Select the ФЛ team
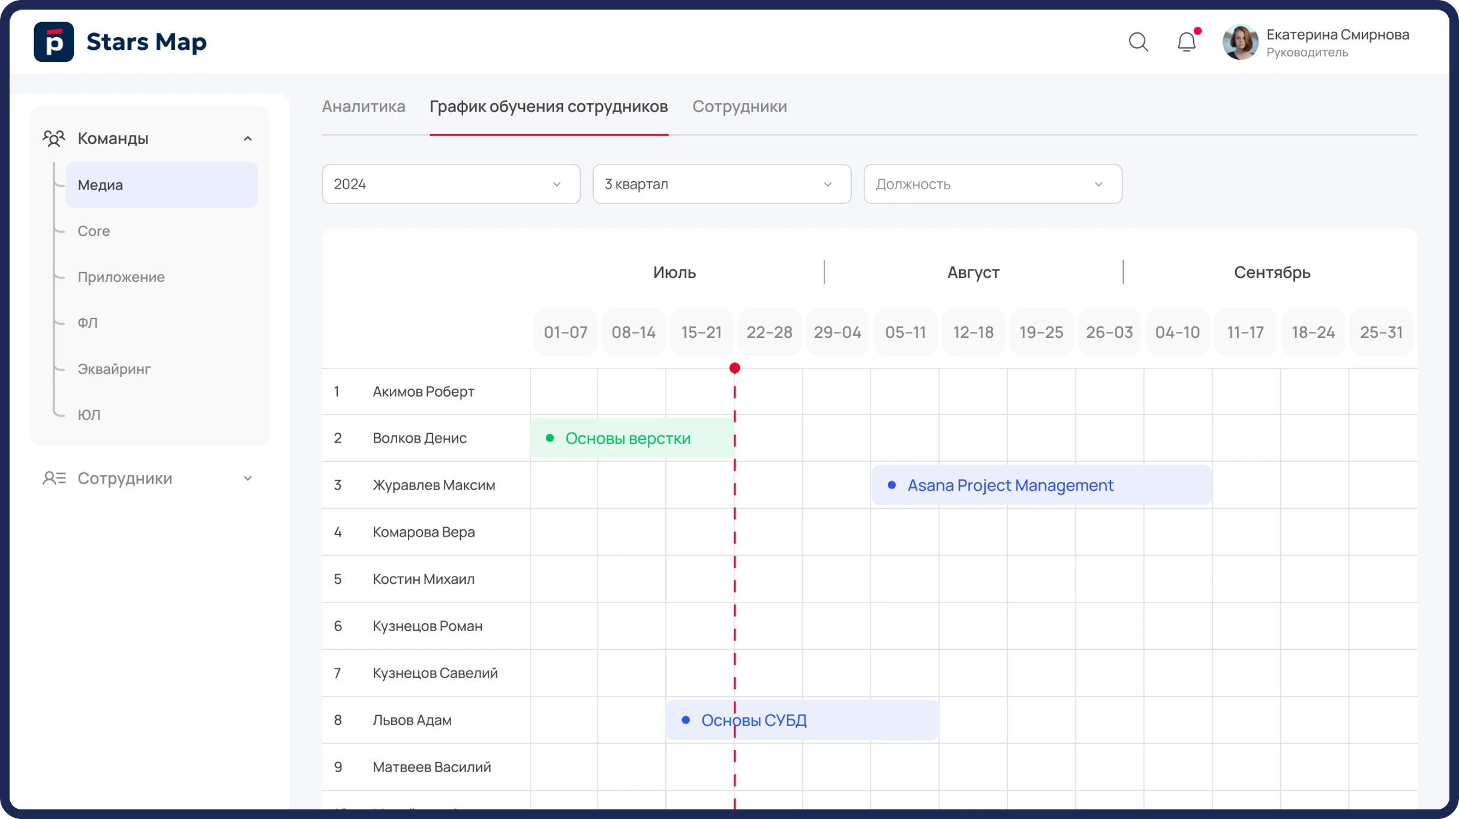This screenshot has width=1459, height=819. point(88,323)
